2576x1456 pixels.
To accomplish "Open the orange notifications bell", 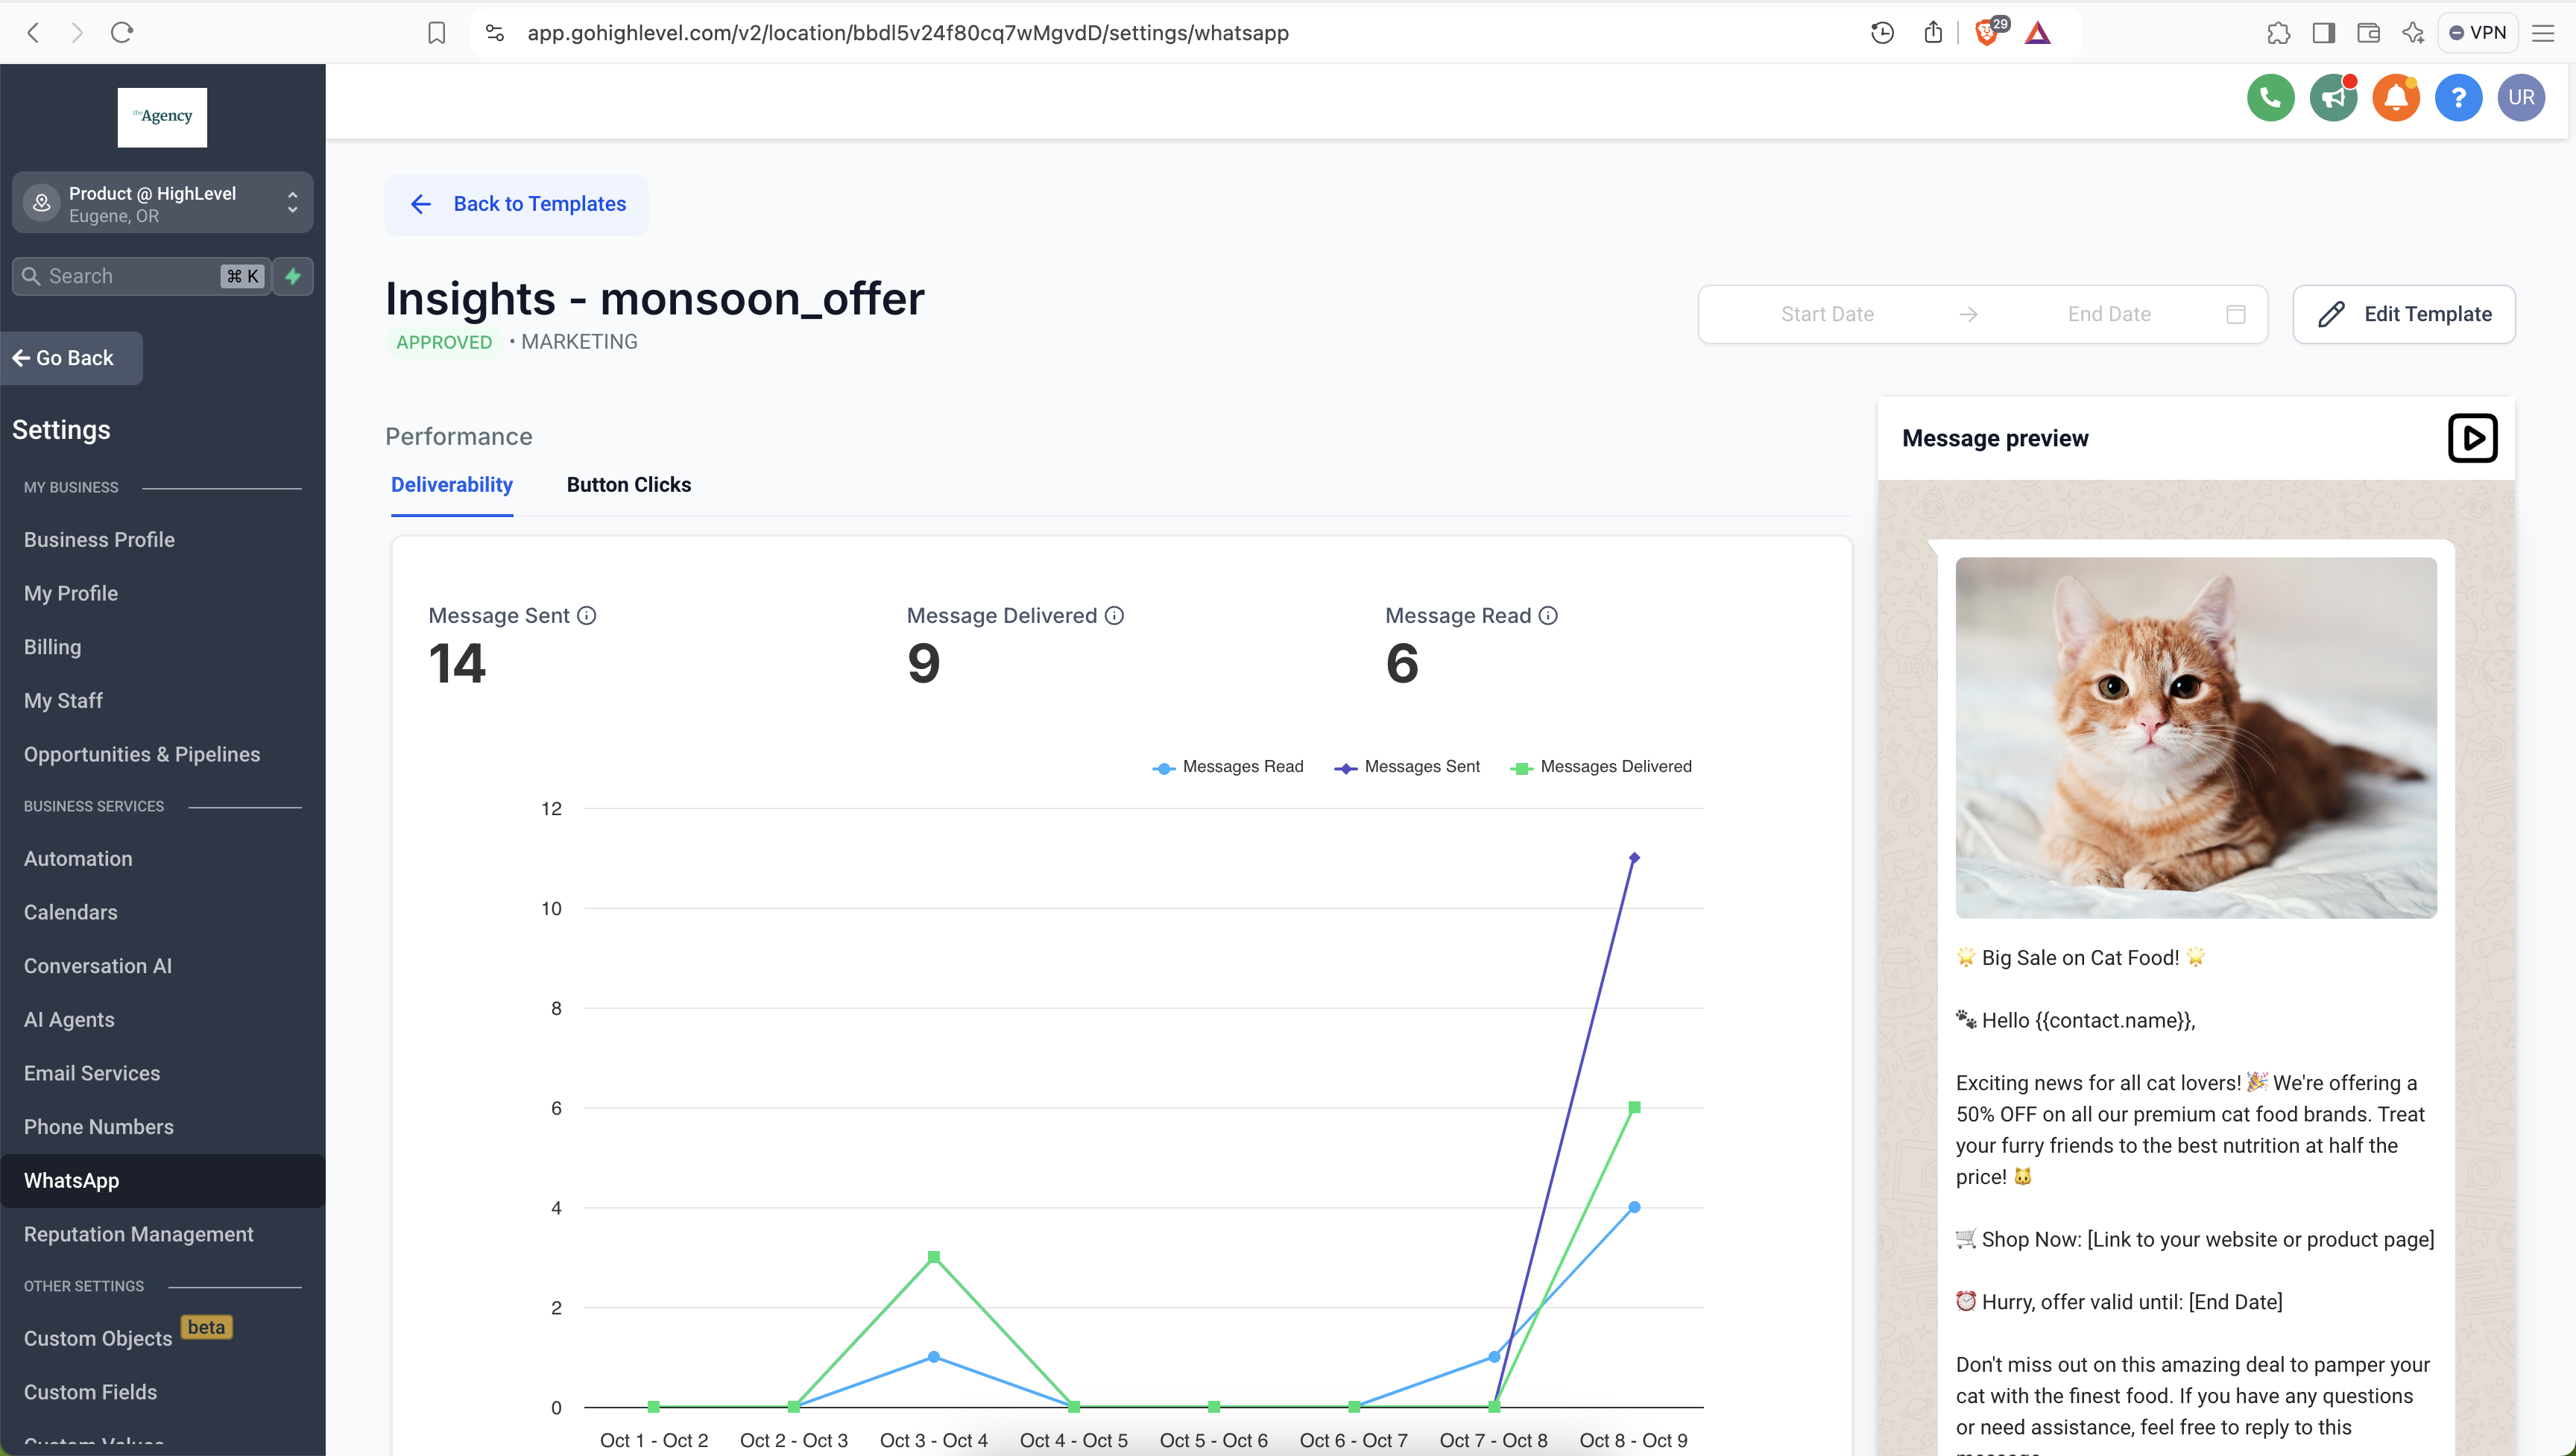I will [x=2396, y=98].
